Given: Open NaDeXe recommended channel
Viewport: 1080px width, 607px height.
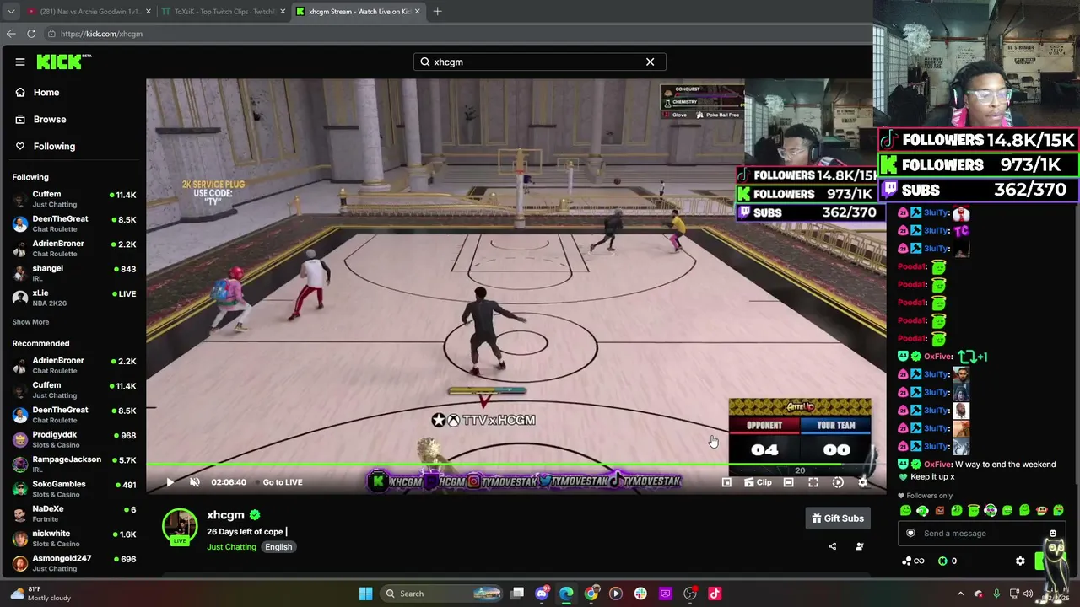Looking at the screenshot, I should click(x=74, y=513).
